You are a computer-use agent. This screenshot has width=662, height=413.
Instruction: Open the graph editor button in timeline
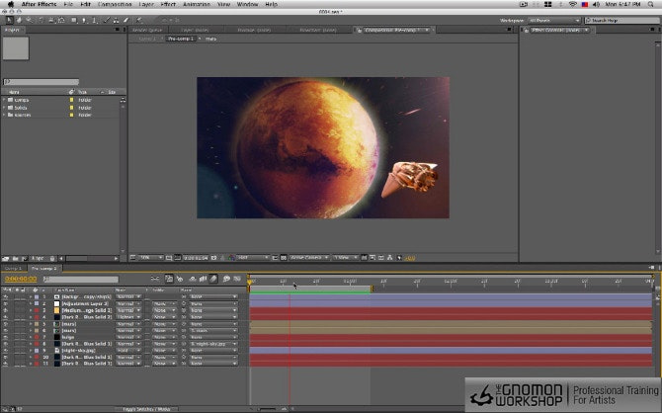pyautogui.click(x=237, y=279)
